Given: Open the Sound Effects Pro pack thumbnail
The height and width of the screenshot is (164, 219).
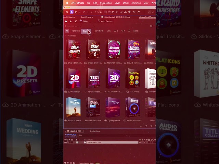Looking at the screenshot, I should point(93,107).
